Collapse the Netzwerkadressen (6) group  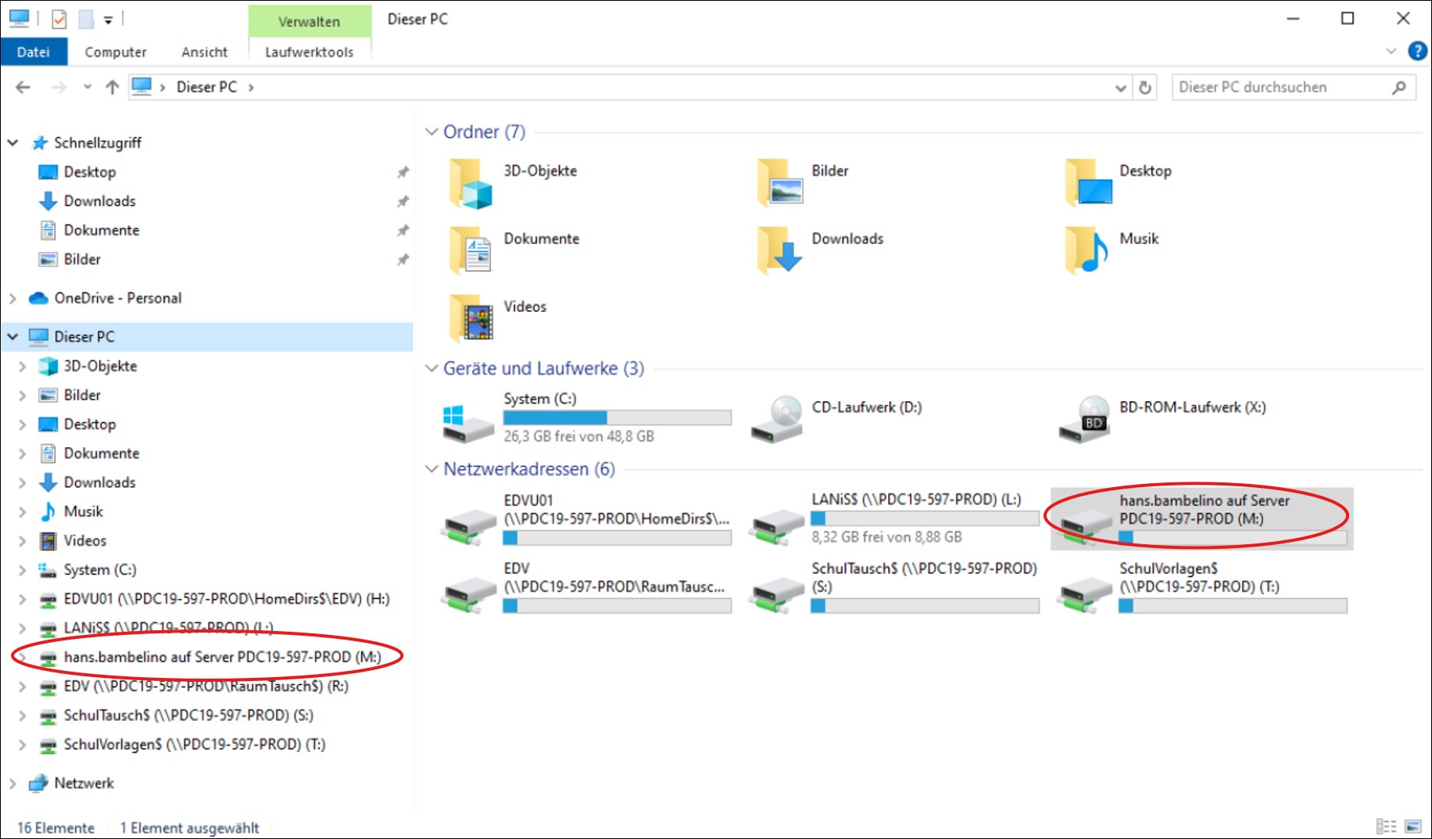431,468
